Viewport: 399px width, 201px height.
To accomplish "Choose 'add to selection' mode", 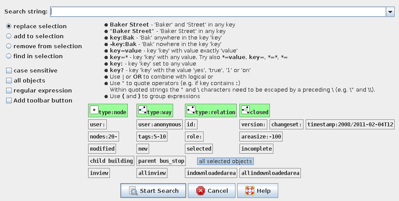I will pos(9,36).
